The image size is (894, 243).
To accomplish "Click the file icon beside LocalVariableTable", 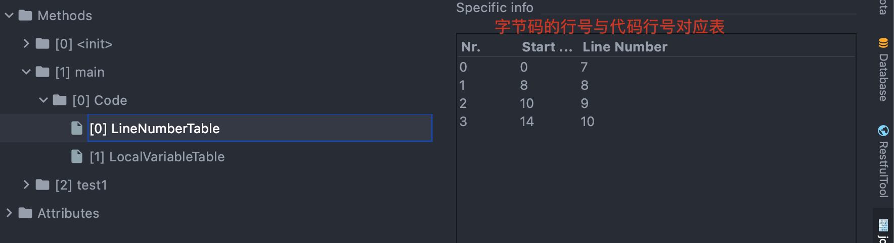I will (77, 157).
